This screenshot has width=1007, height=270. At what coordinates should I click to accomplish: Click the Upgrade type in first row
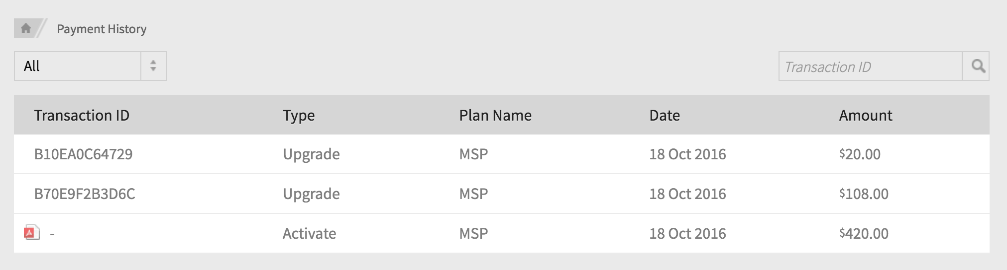(x=311, y=154)
